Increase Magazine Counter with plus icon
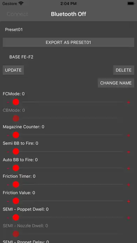This screenshot has height=243, width=137. [x=129, y=135]
